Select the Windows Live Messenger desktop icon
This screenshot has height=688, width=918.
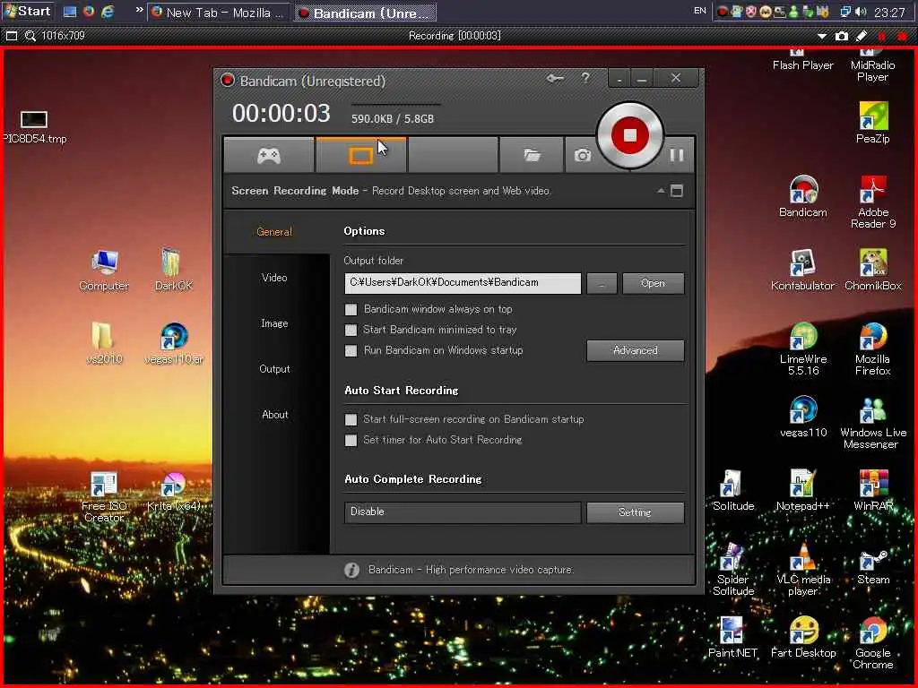[873, 423]
